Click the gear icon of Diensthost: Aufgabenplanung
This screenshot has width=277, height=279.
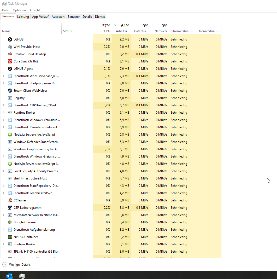pos(10,230)
